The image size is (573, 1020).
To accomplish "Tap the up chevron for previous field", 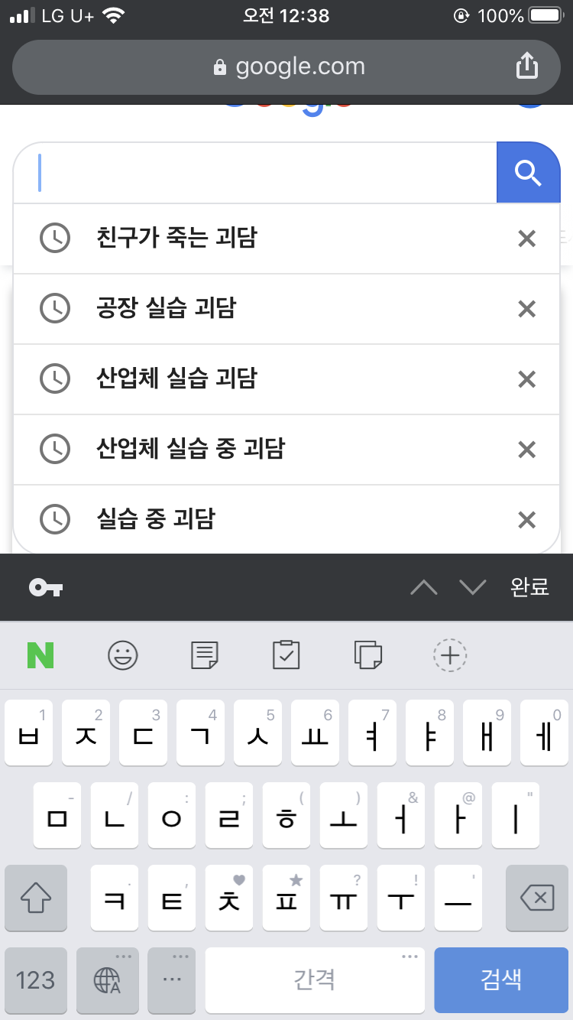I will (x=424, y=587).
